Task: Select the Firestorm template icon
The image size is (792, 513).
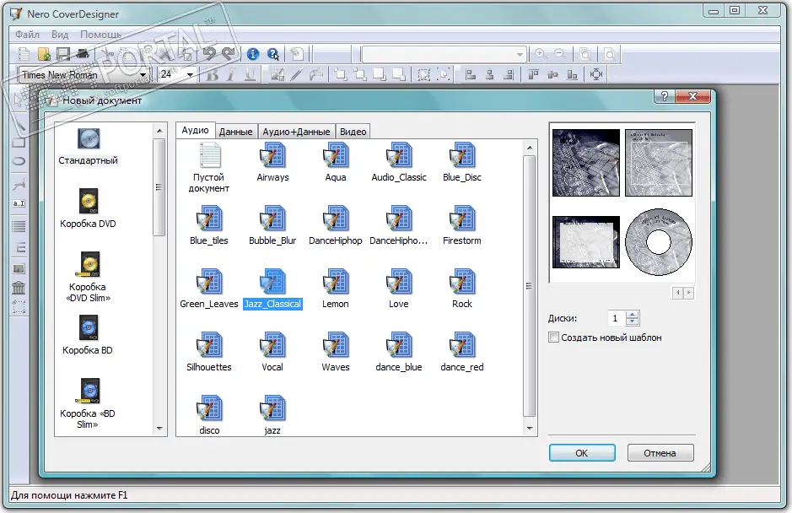Action: click(x=461, y=219)
